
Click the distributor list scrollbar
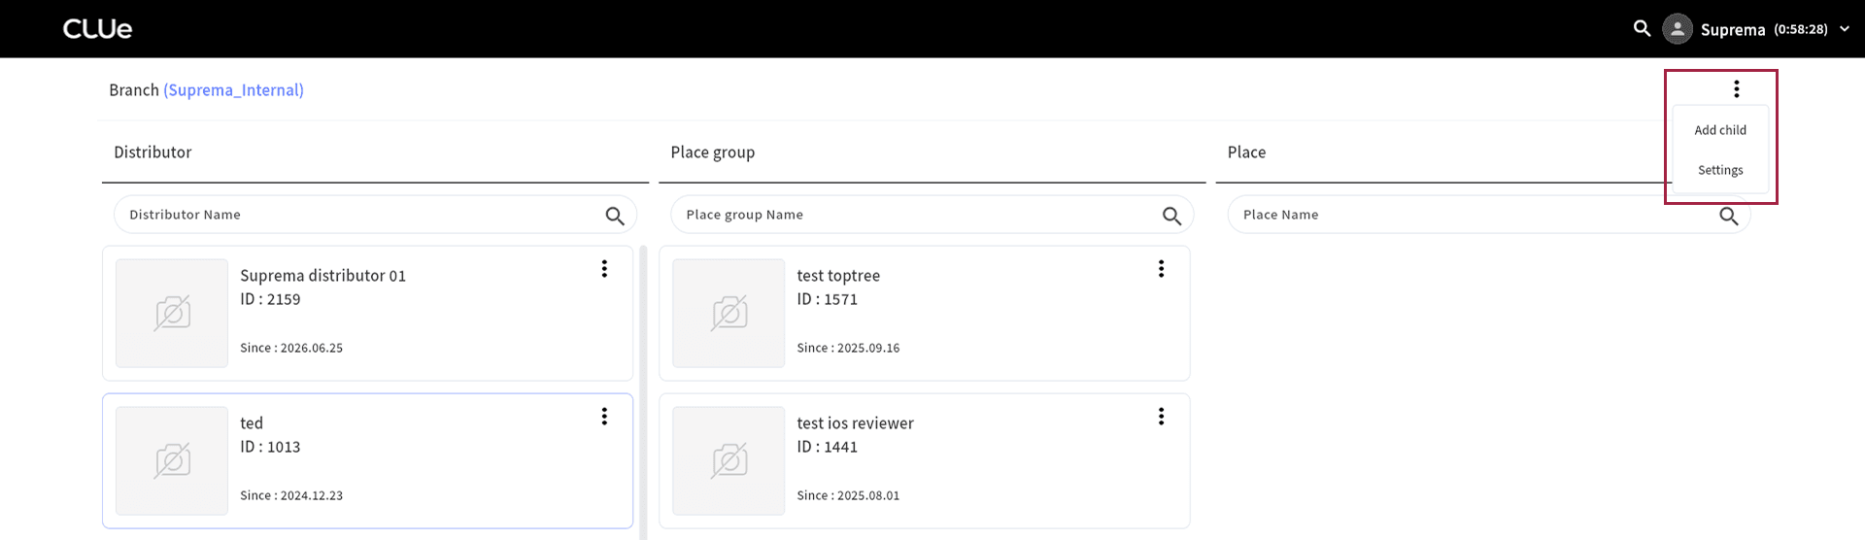point(643,391)
